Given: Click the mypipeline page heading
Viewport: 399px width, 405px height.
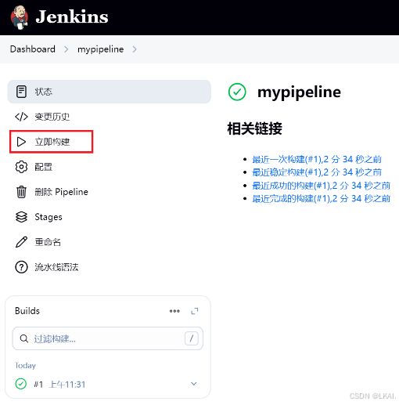Looking at the screenshot, I should [x=299, y=92].
